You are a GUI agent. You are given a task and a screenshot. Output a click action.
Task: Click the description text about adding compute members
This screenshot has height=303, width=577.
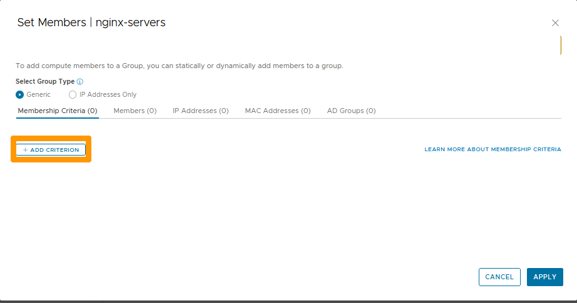[x=179, y=66]
